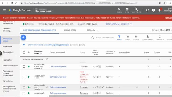The height and width of the screenshot is (97, 172).
Task: Check row 'создать сайт с нуля'
Action: (24, 77)
